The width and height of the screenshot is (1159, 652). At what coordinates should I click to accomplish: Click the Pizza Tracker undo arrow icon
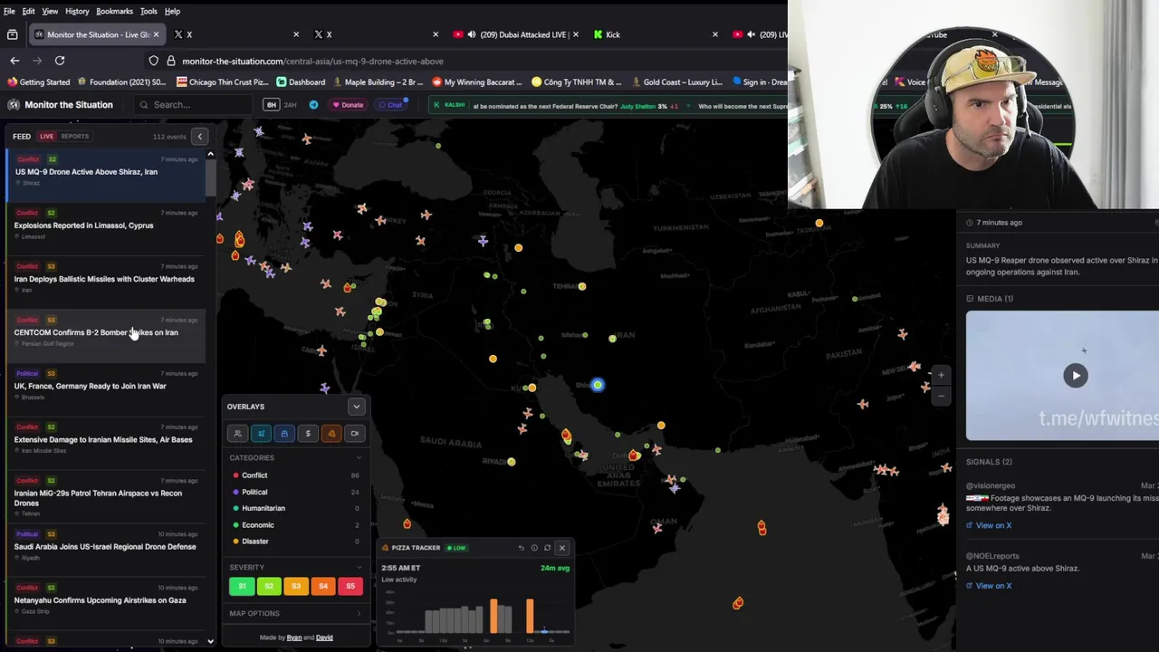[x=521, y=548]
